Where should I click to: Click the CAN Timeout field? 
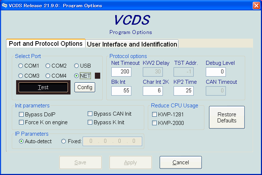(216, 91)
